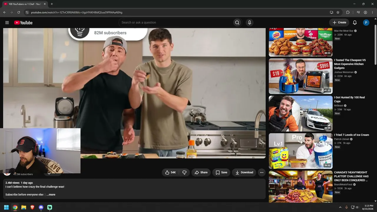
Task: Click the taskbar microphone indicator
Action: [347, 207]
